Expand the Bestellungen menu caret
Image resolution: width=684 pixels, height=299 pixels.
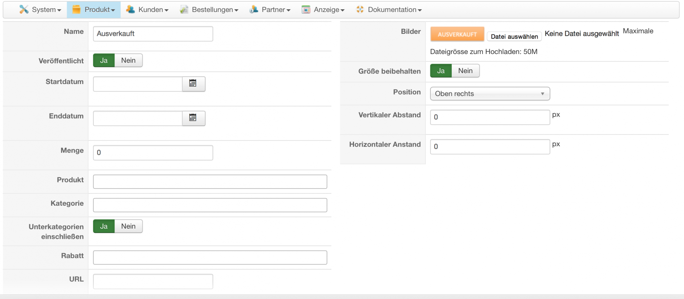(x=236, y=10)
